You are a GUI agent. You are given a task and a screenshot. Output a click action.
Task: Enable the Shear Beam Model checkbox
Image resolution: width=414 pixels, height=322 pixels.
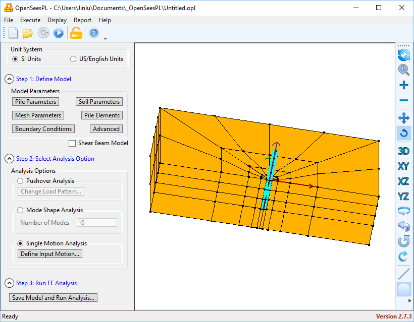click(72, 143)
